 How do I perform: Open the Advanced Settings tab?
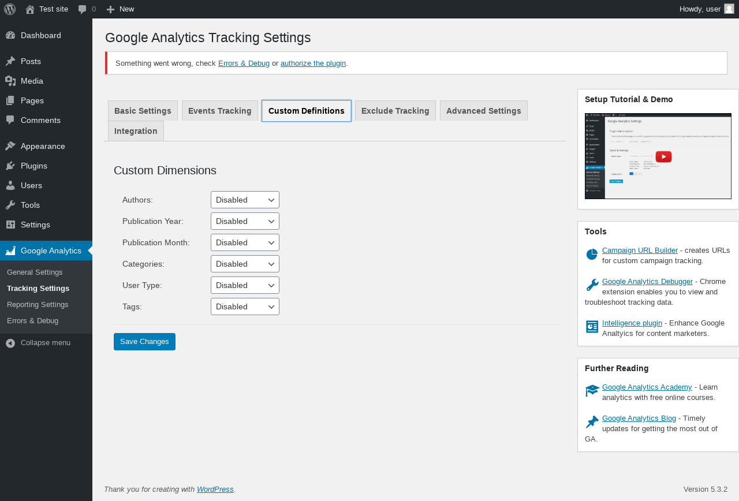click(x=484, y=111)
